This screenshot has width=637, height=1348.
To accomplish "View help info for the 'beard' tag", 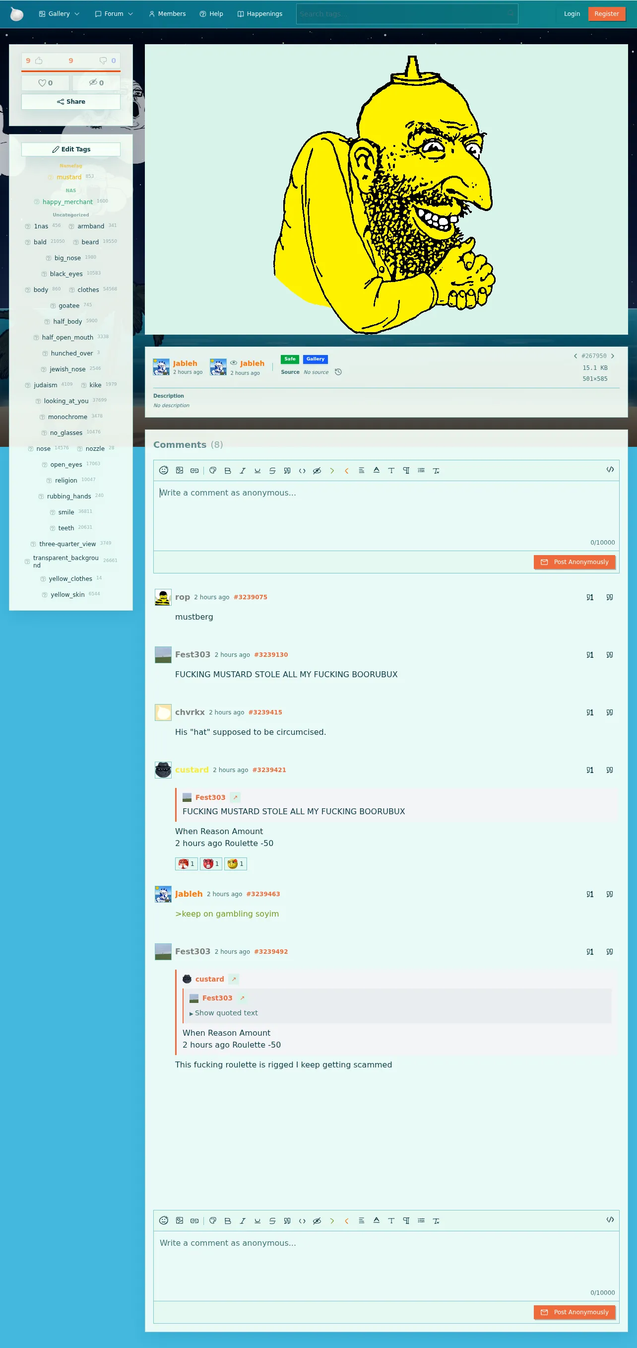I will coord(76,242).
